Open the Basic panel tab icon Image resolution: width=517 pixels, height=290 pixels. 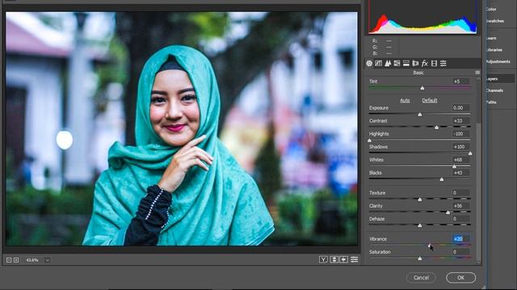pos(369,63)
